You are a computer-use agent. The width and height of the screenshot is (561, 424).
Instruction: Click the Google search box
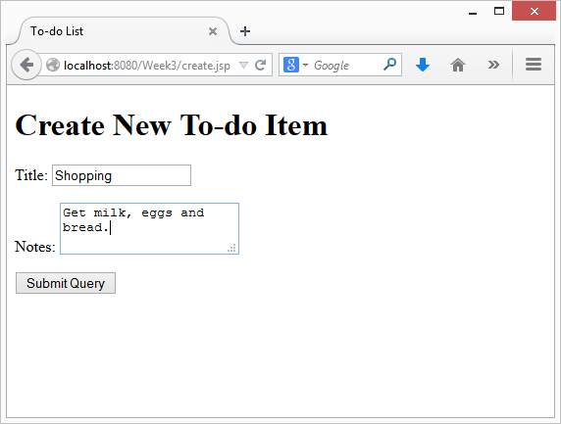346,66
